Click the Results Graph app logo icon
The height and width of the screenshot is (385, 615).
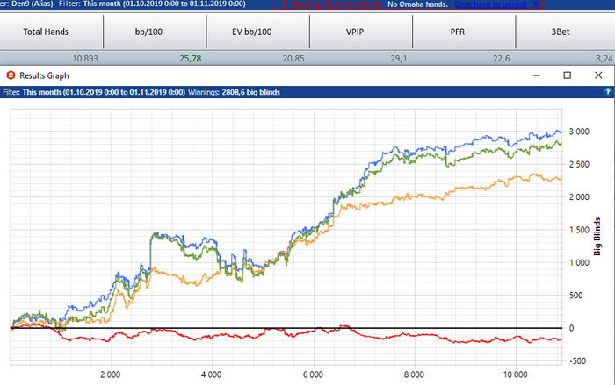[11, 75]
